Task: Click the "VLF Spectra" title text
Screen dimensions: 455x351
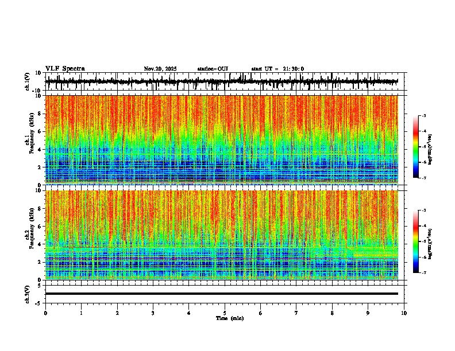Action: tap(65, 69)
